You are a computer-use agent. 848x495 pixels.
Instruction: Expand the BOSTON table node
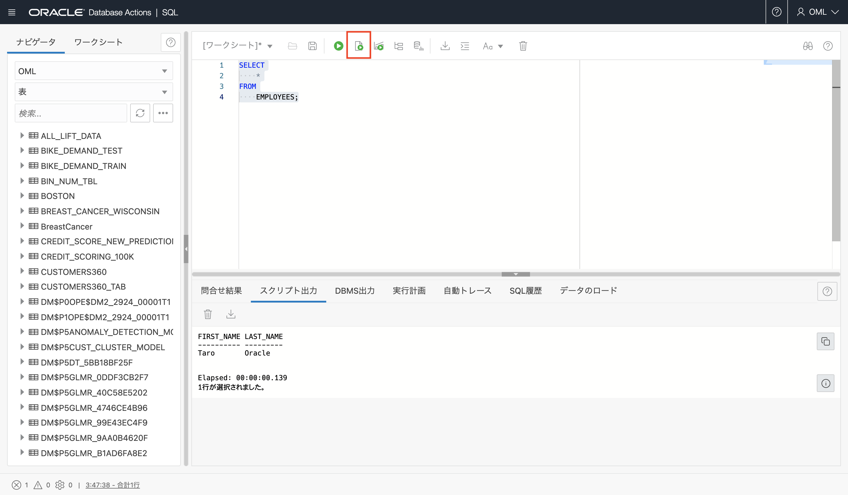point(22,196)
